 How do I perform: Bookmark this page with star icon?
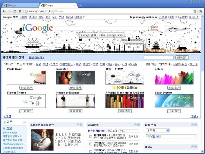(x=195, y=11)
